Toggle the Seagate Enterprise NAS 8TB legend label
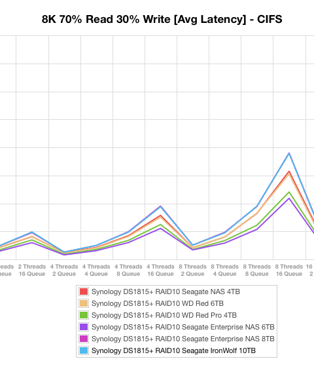Image resolution: width=314 pixels, height=376 pixels. (x=183, y=339)
